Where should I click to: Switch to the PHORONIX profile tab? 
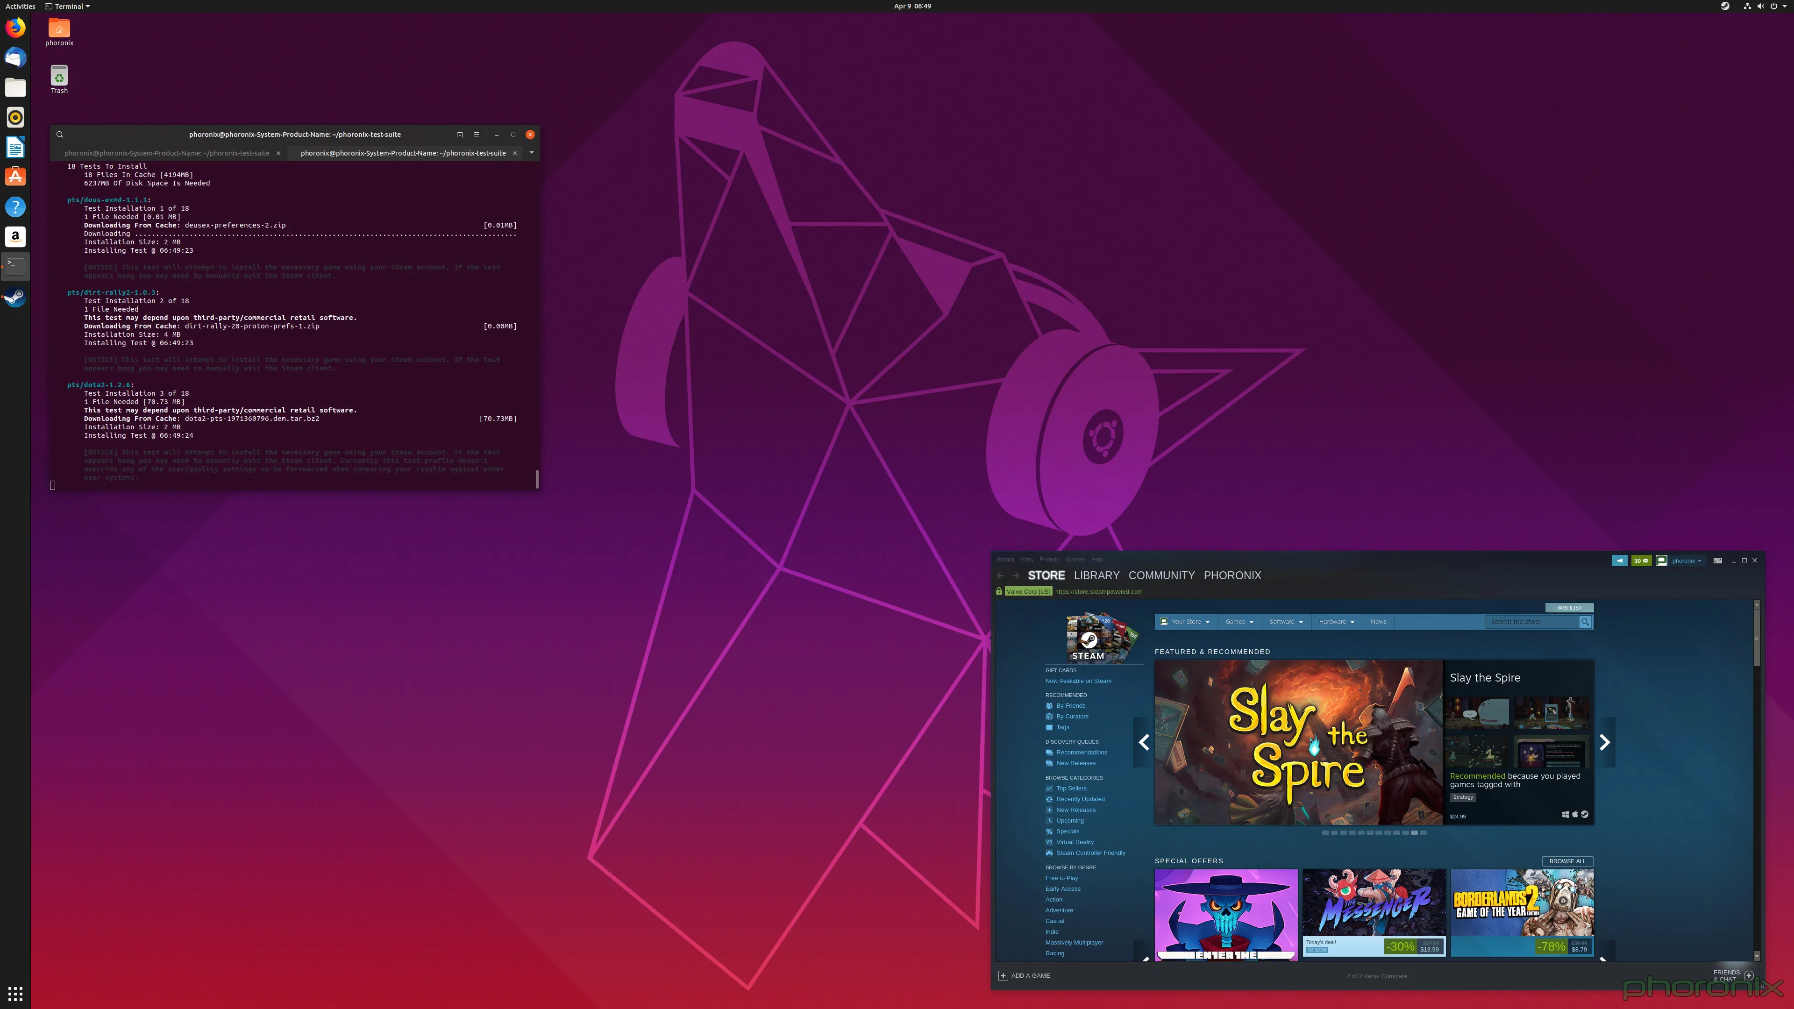[1232, 576]
